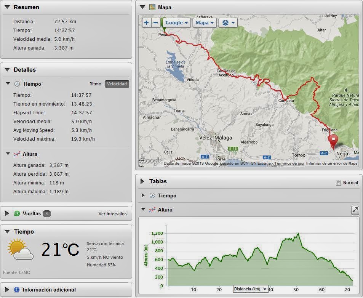The height and width of the screenshot is (298, 363).
Task: Open the Google map provider dropdown
Action: (176, 23)
